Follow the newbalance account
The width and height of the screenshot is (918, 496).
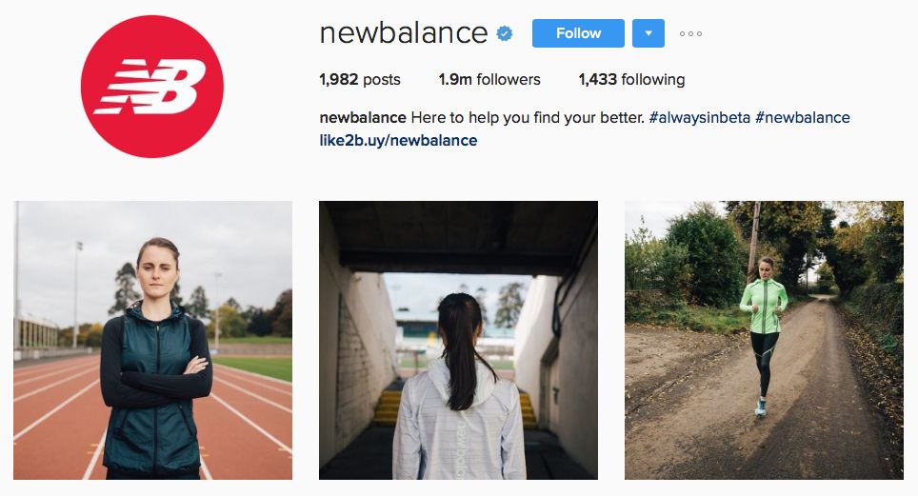point(578,33)
